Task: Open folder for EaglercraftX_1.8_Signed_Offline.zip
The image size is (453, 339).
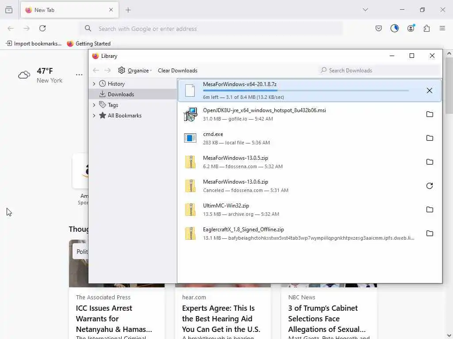Action: point(430,234)
